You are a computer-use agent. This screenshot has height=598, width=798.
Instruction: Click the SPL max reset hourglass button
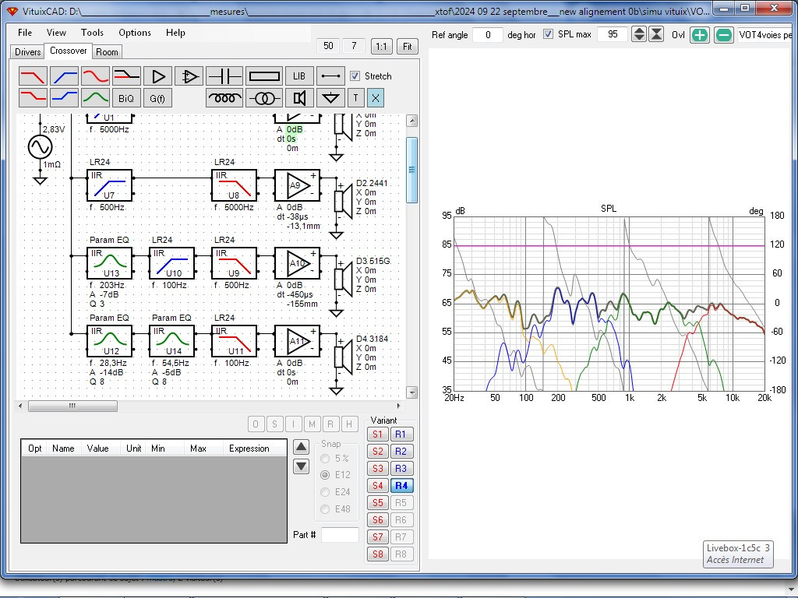pos(656,34)
